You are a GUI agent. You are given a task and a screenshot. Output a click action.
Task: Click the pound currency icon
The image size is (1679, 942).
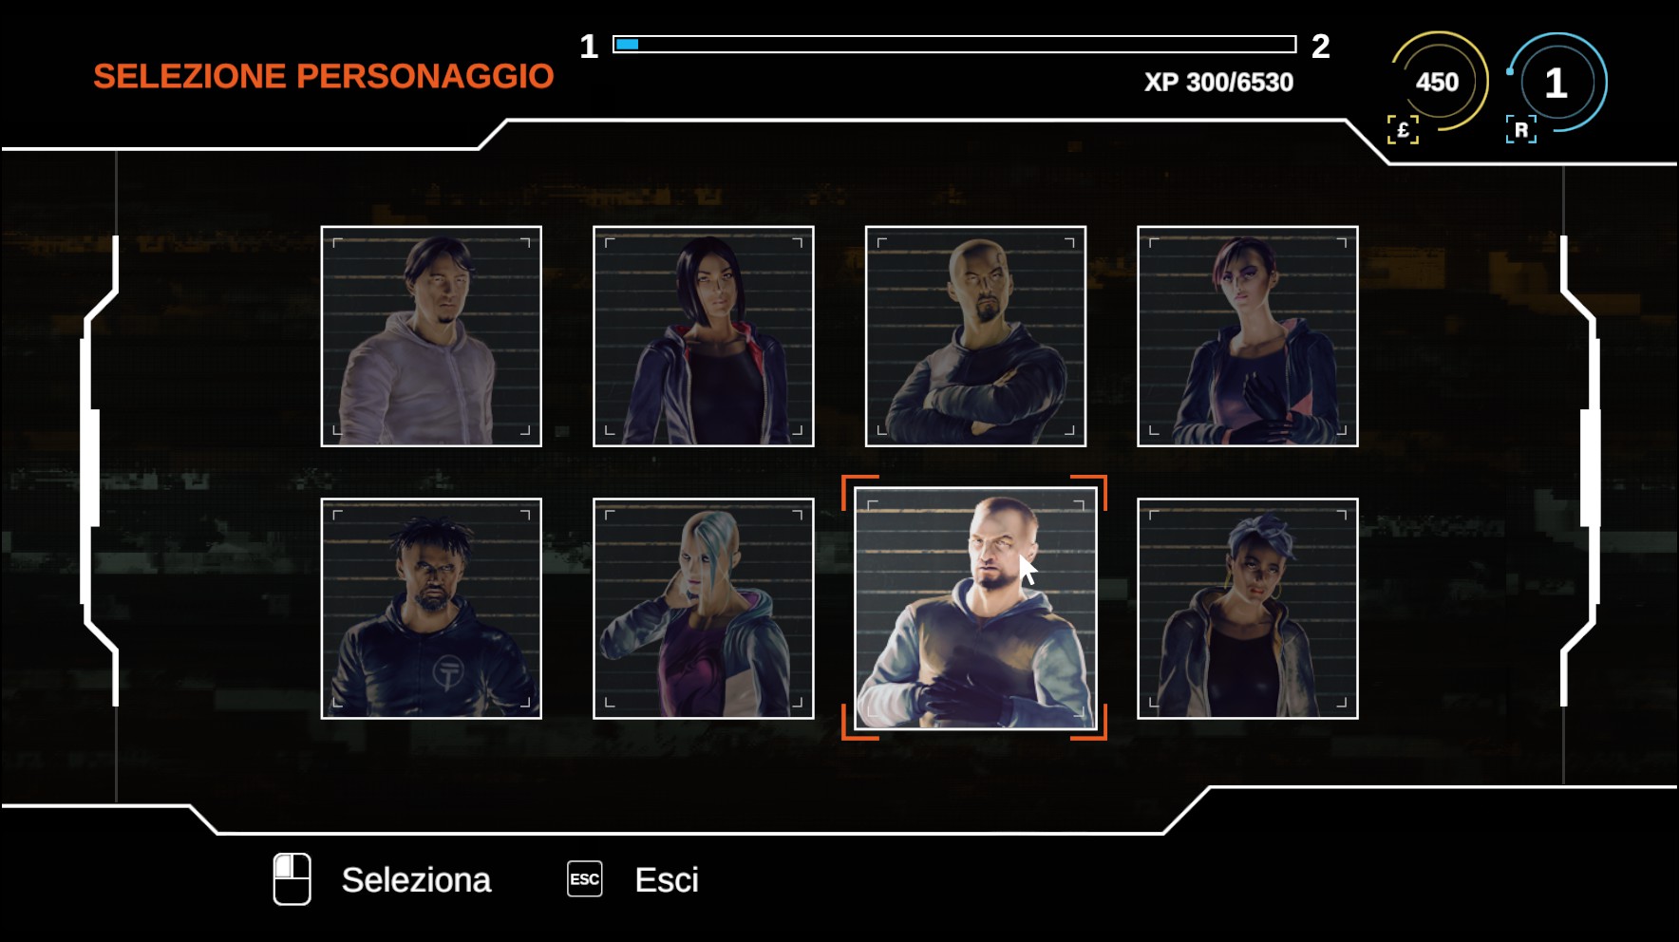1403,130
